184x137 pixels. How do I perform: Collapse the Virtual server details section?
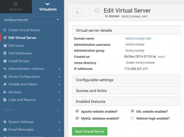pos(127,31)
